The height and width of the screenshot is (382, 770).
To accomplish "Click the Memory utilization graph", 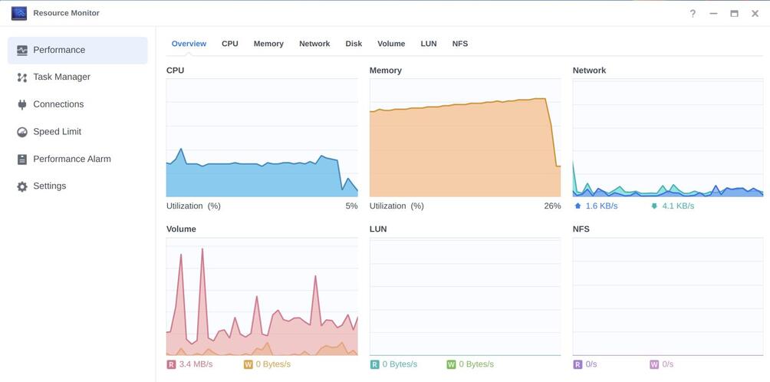I will coord(465,138).
